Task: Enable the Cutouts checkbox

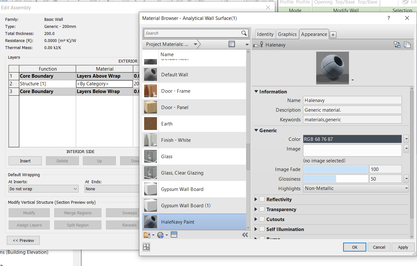Action: [262, 219]
